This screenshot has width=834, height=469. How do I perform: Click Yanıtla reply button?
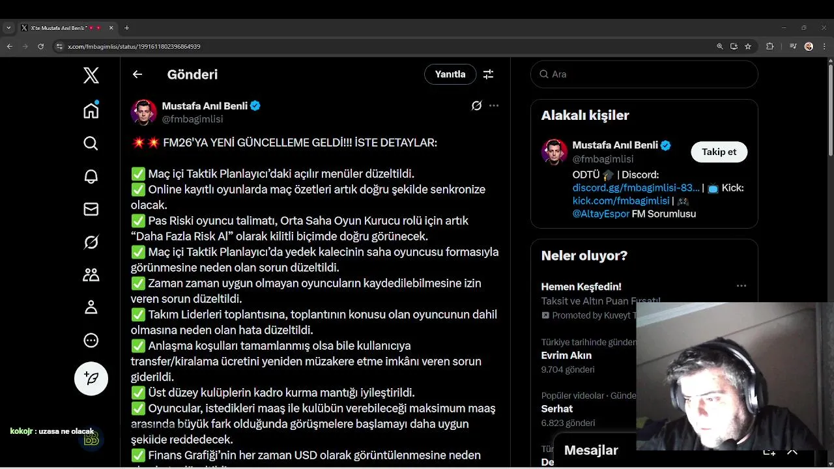pyautogui.click(x=450, y=74)
